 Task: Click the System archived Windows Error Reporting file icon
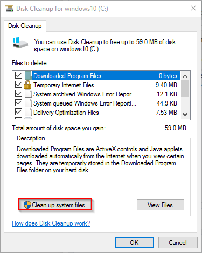tap(28, 94)
